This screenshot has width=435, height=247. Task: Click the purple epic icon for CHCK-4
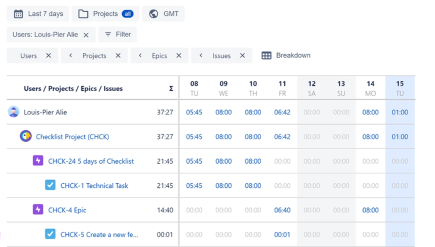coord(38,210)
